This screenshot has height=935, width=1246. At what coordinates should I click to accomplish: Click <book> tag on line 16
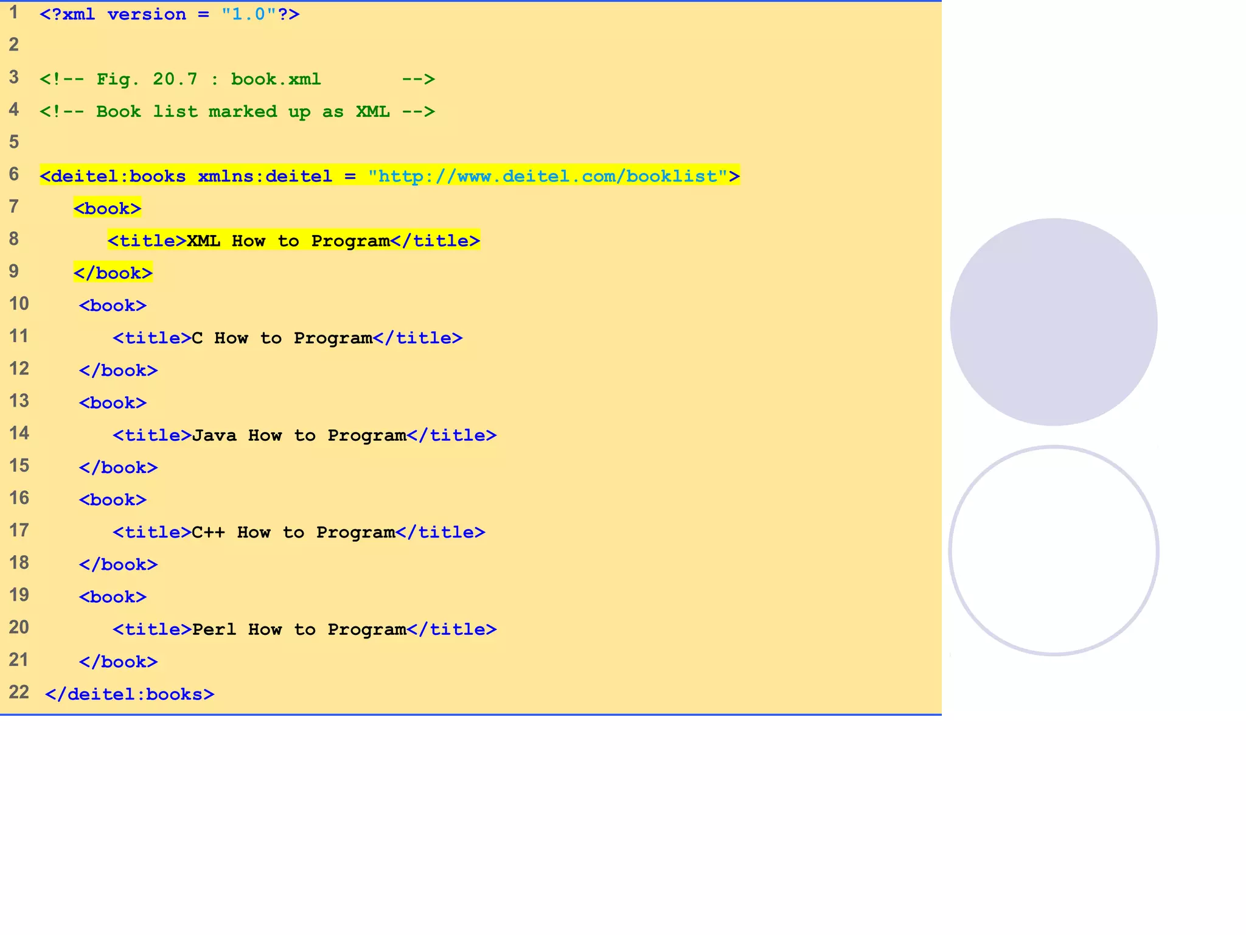(x=113, y=500)
